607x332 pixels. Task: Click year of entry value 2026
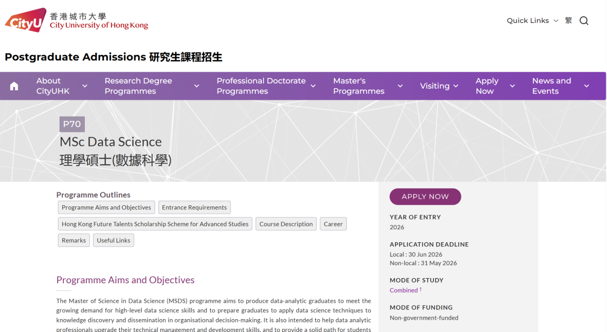[397, 227]
